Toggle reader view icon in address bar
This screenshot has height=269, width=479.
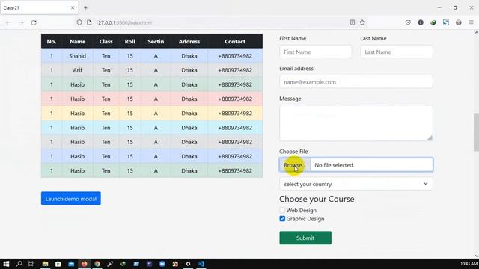tap(353, 22)
